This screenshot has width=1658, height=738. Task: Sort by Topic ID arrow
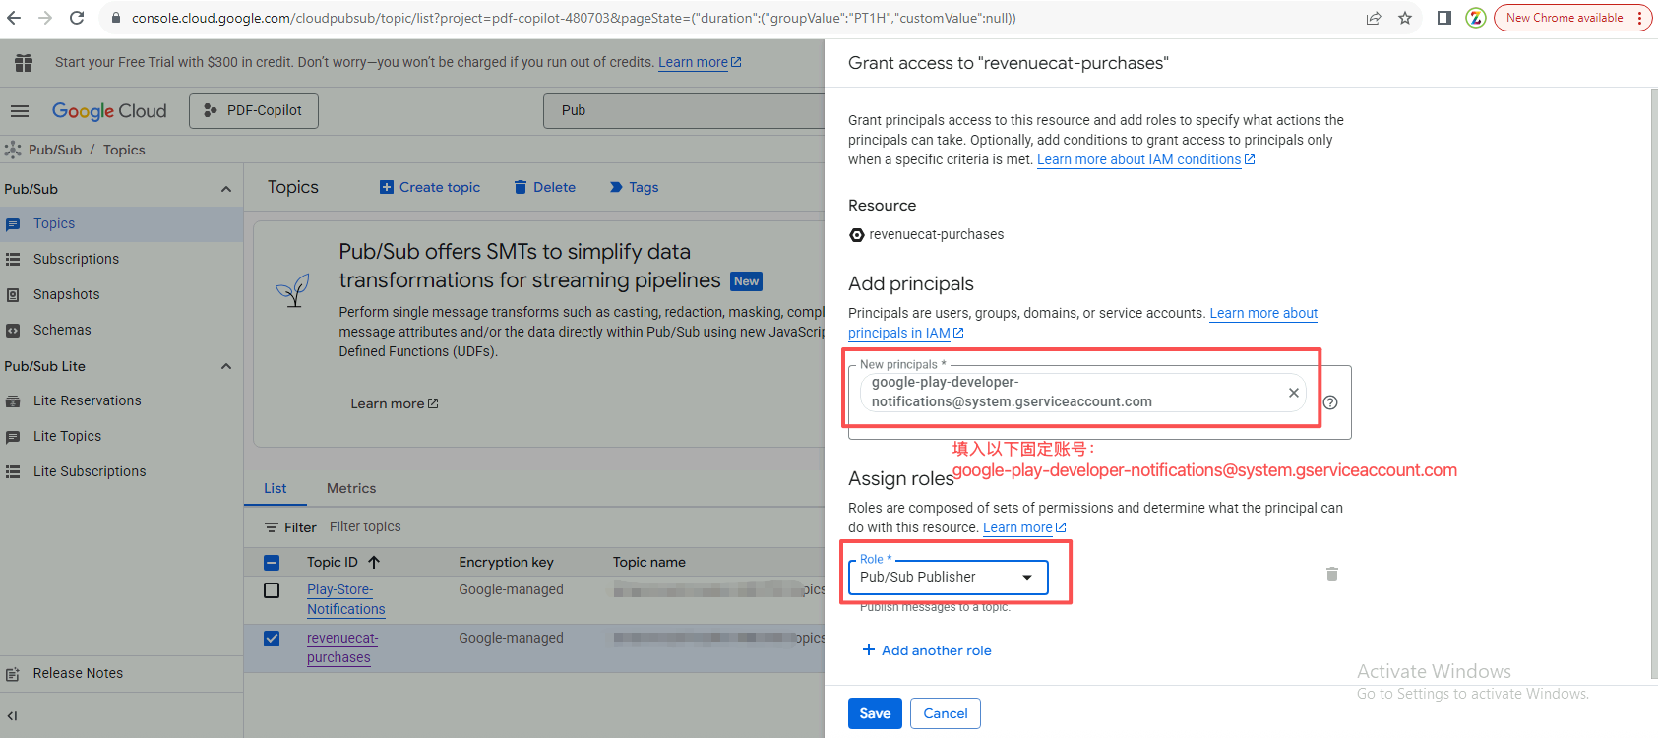coord(374,562)
